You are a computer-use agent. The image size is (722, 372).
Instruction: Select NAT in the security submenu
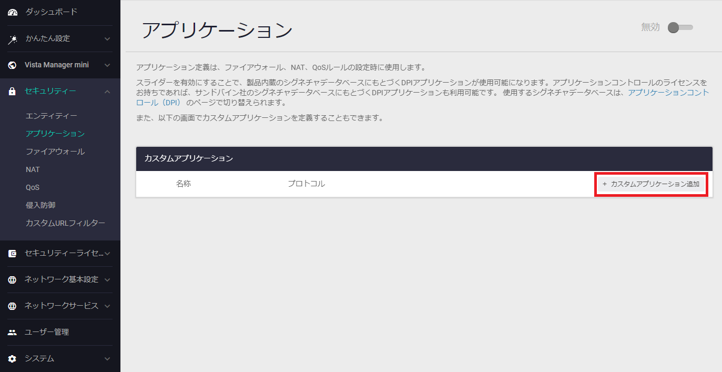pyautogui.click(x=33, y=169)
